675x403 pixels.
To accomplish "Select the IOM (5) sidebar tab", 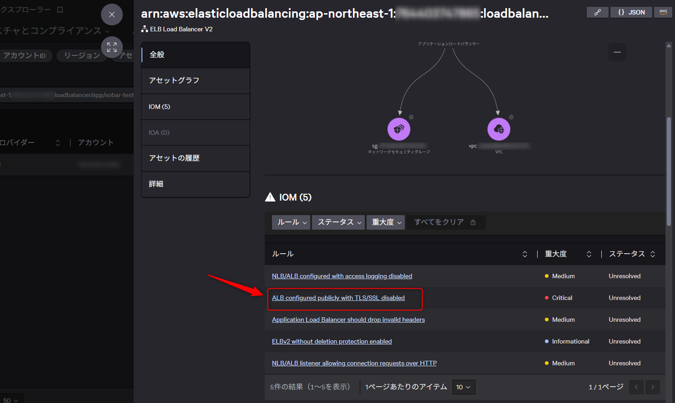I will tap(196, 107).
